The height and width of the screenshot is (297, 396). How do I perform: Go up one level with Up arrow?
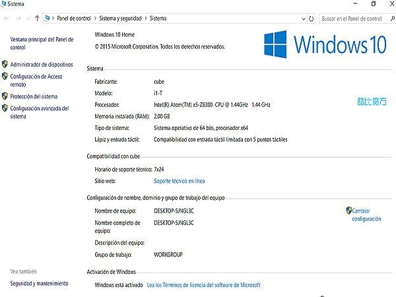37,18
